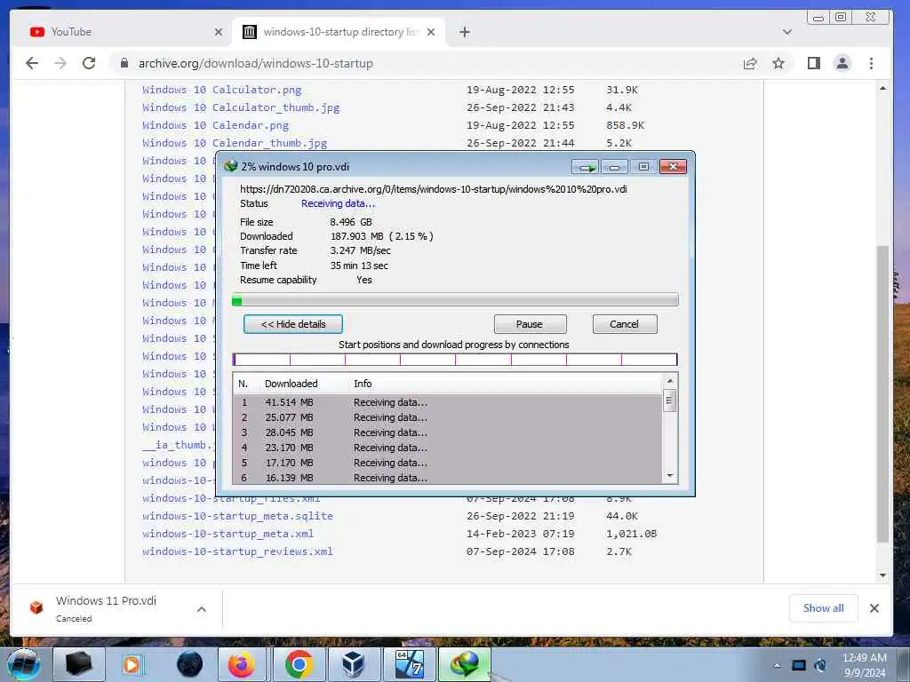910x682 pixels.
Task: Expand options for Windows 11 Pro.vdi download
Action: [x=202, y=609]
